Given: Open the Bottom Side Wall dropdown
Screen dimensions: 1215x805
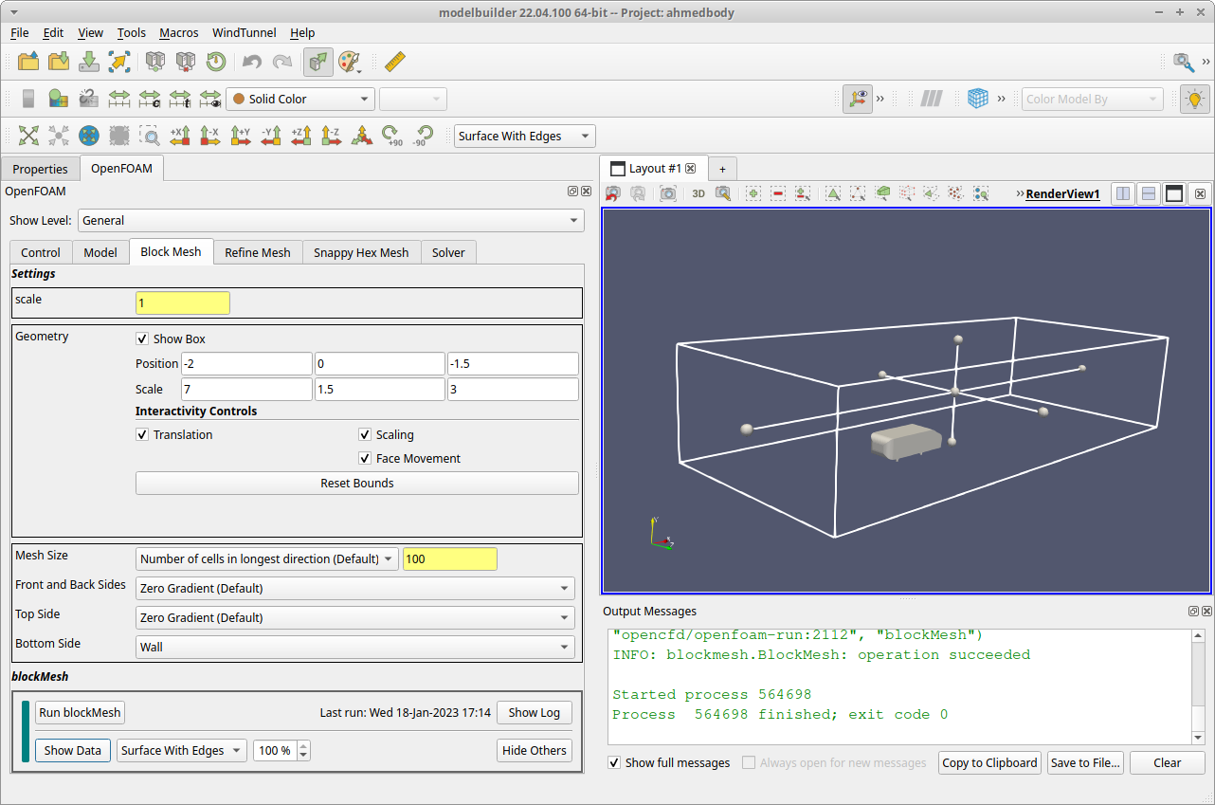Looking at the screenshot, I should pos(355,647).
